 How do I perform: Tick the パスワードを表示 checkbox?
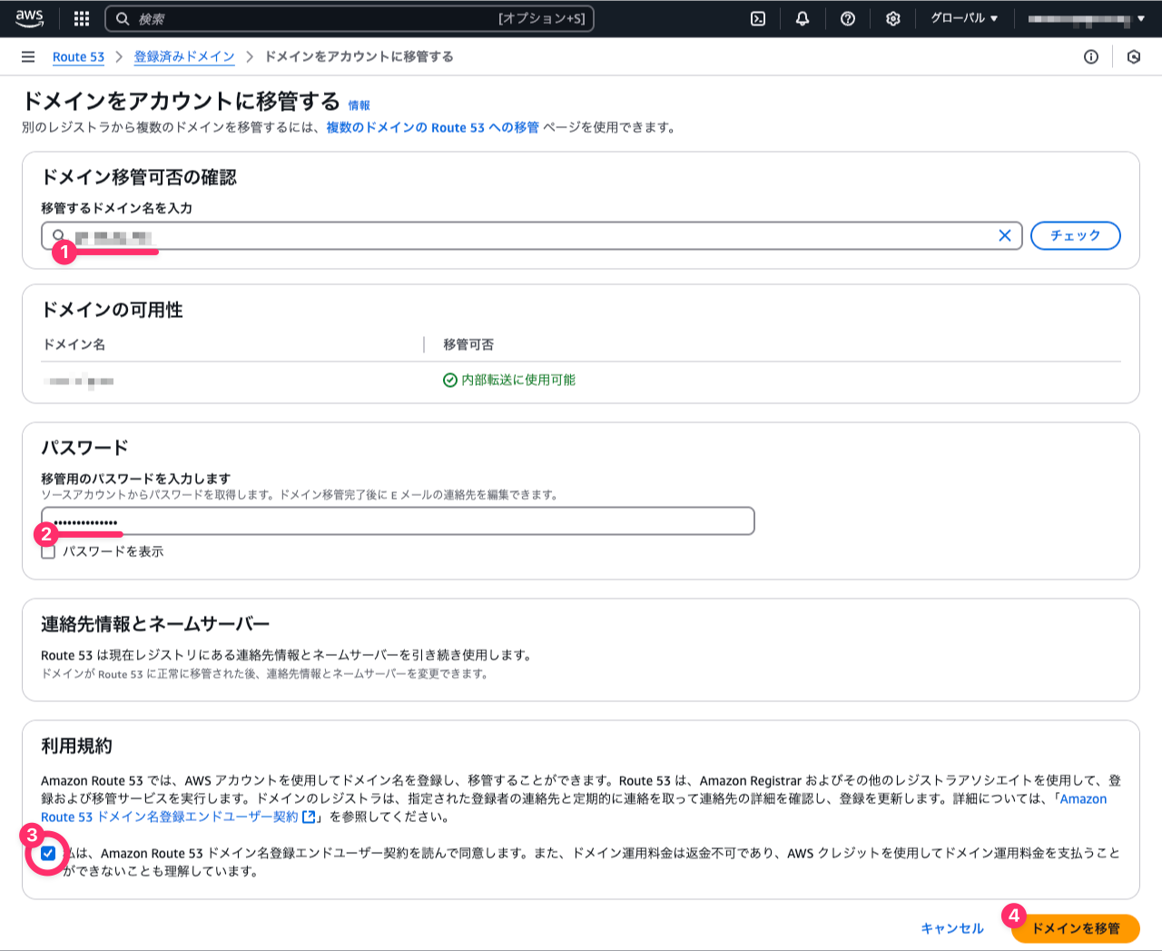[48, 551]
